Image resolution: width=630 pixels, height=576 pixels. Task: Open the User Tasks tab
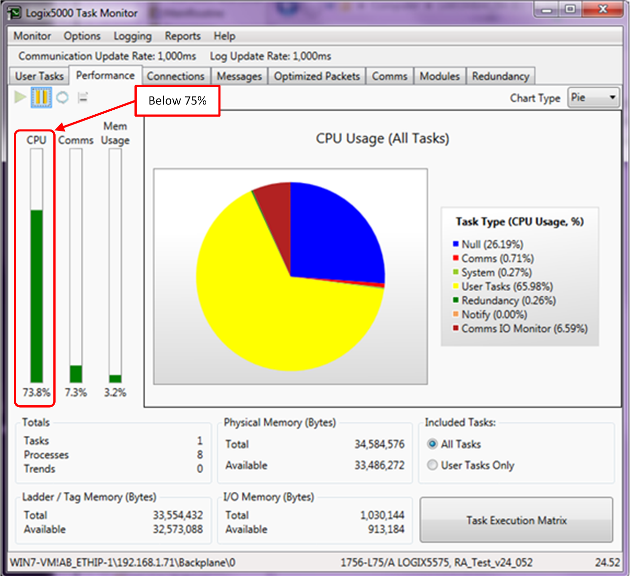coord(39,76)
